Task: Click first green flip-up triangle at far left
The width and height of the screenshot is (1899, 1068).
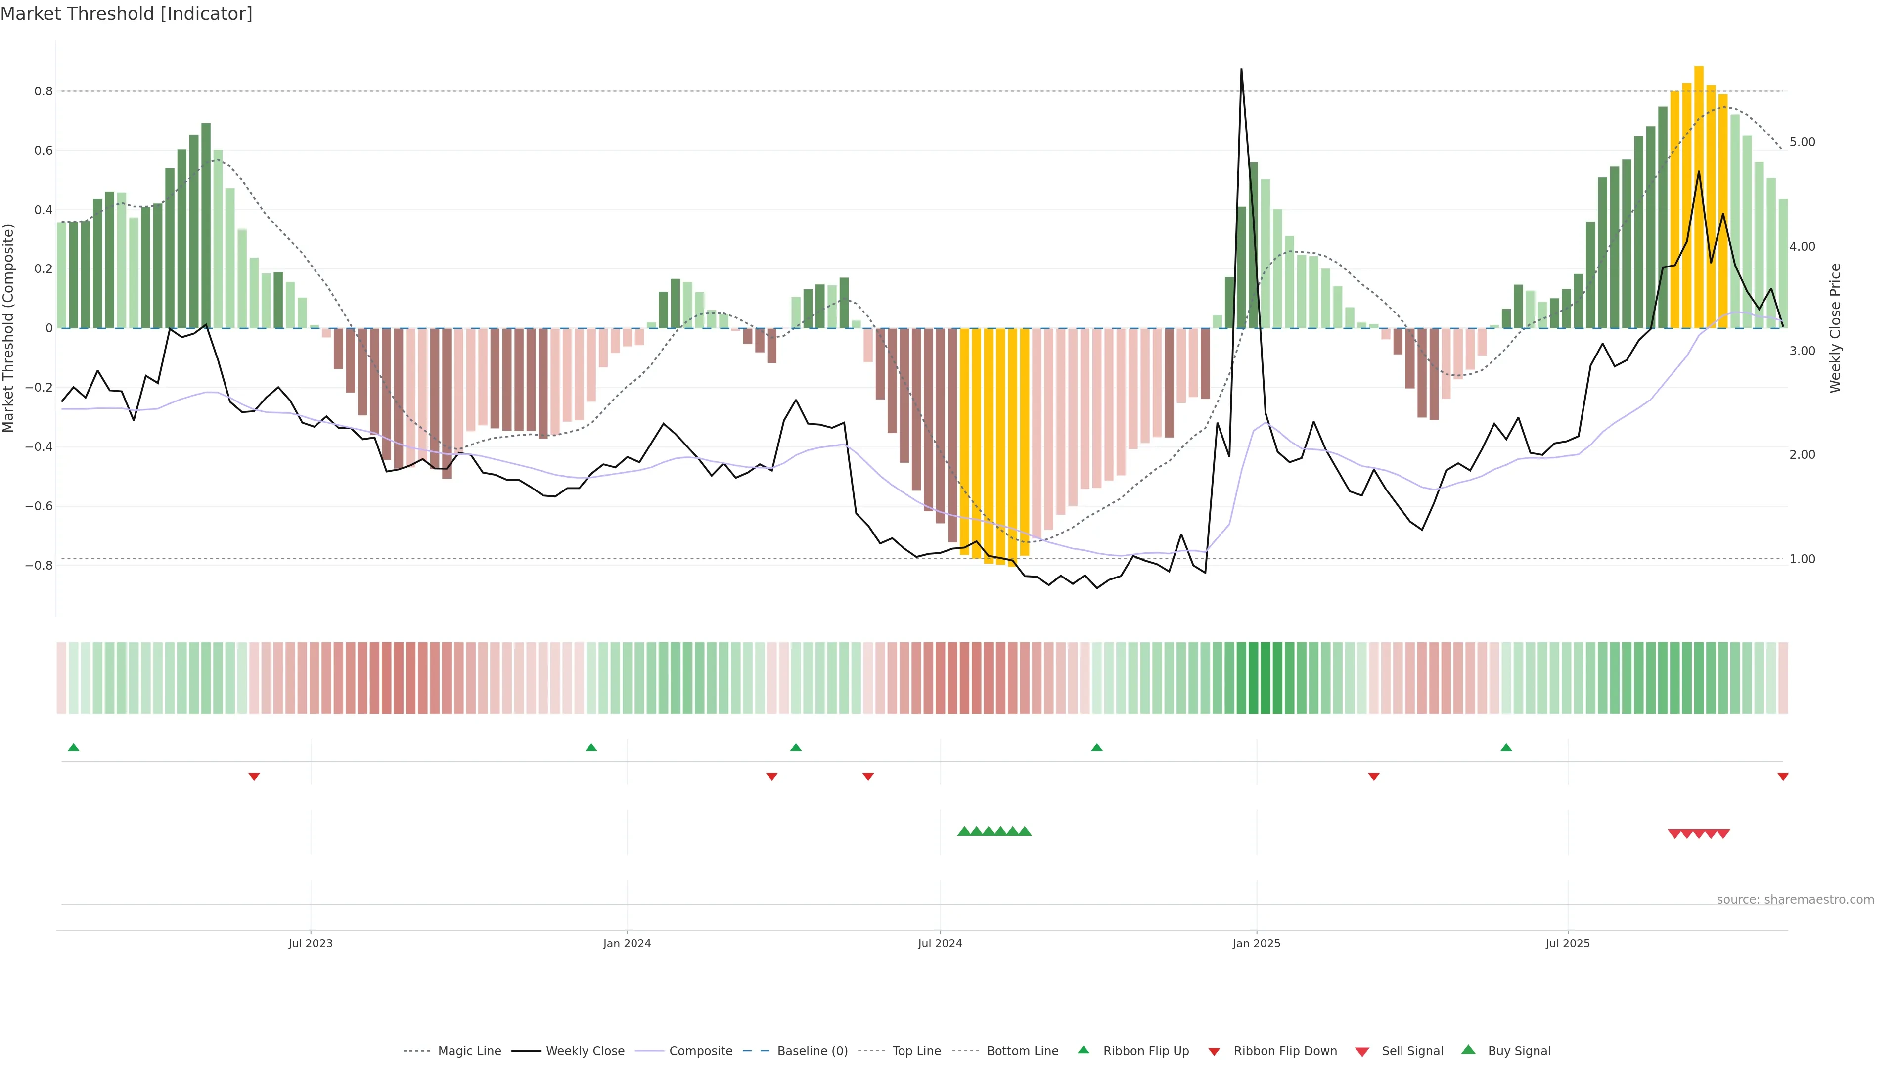Action: [73, 748]
